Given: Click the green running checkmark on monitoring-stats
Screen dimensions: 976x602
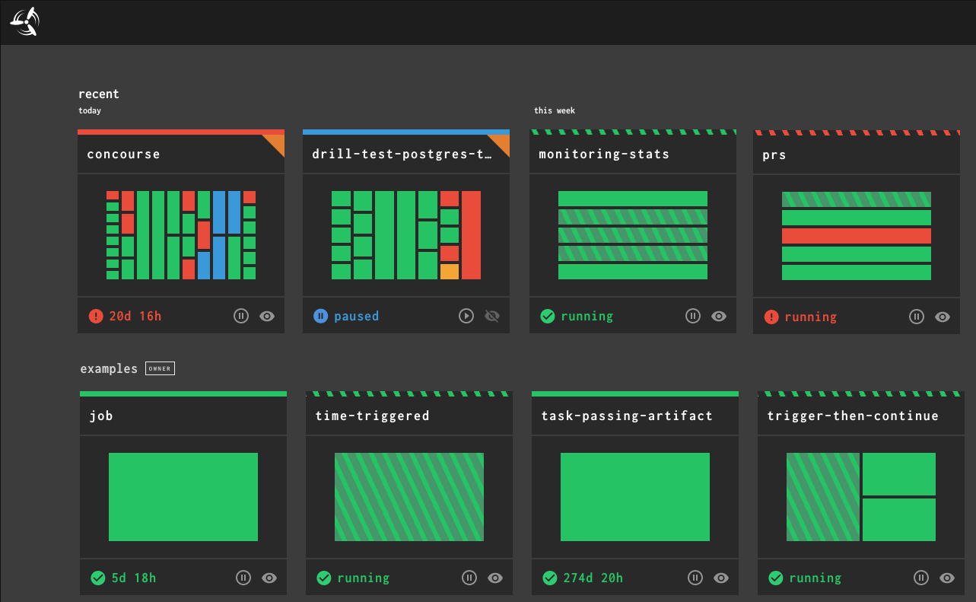Looking at the screenshot, I should click(547, 316).
